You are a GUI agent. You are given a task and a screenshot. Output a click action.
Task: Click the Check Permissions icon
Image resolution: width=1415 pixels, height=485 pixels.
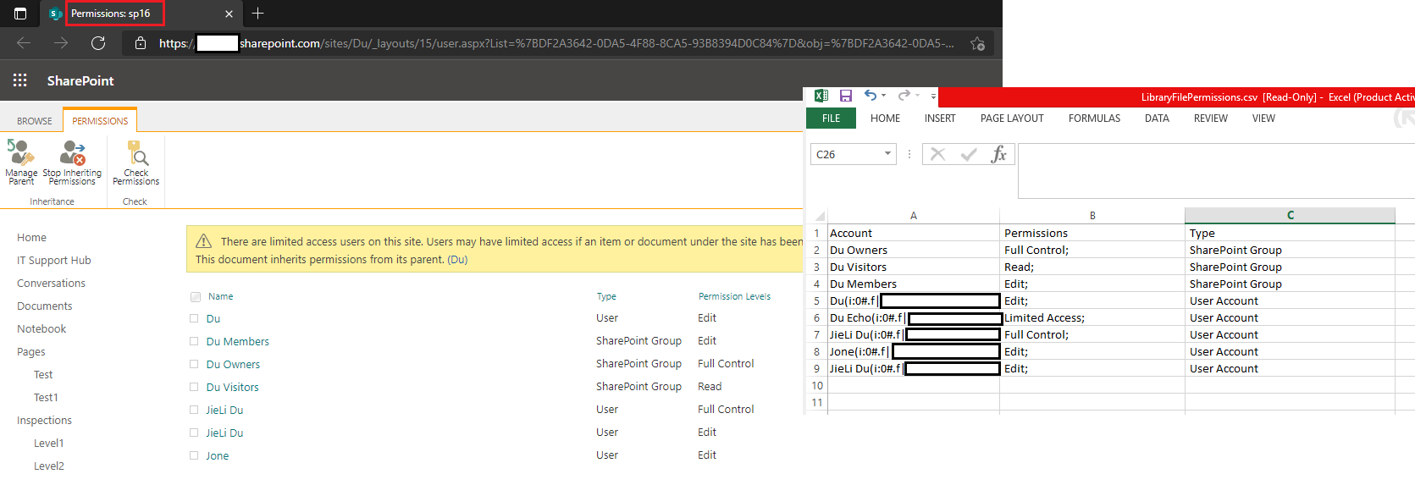(x=136, y=153)
